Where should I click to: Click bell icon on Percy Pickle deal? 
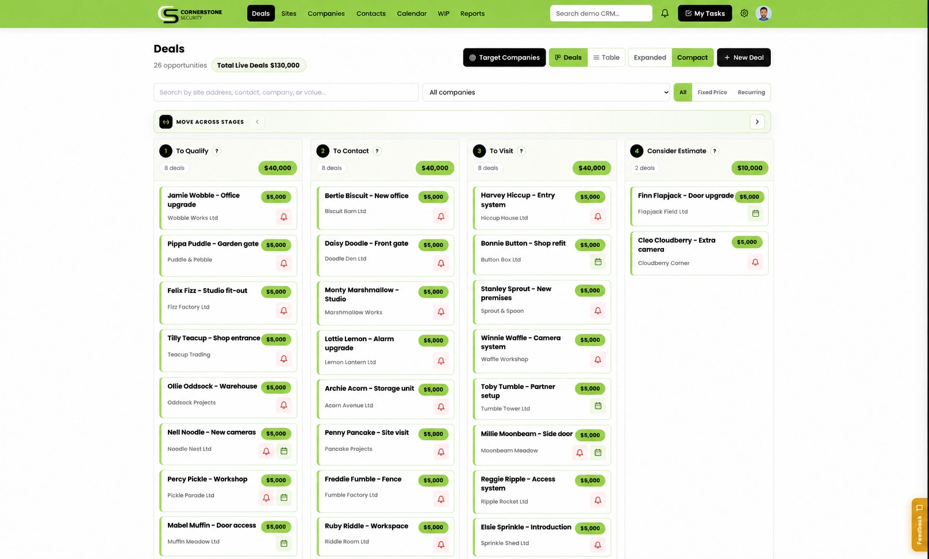[266, 498]
